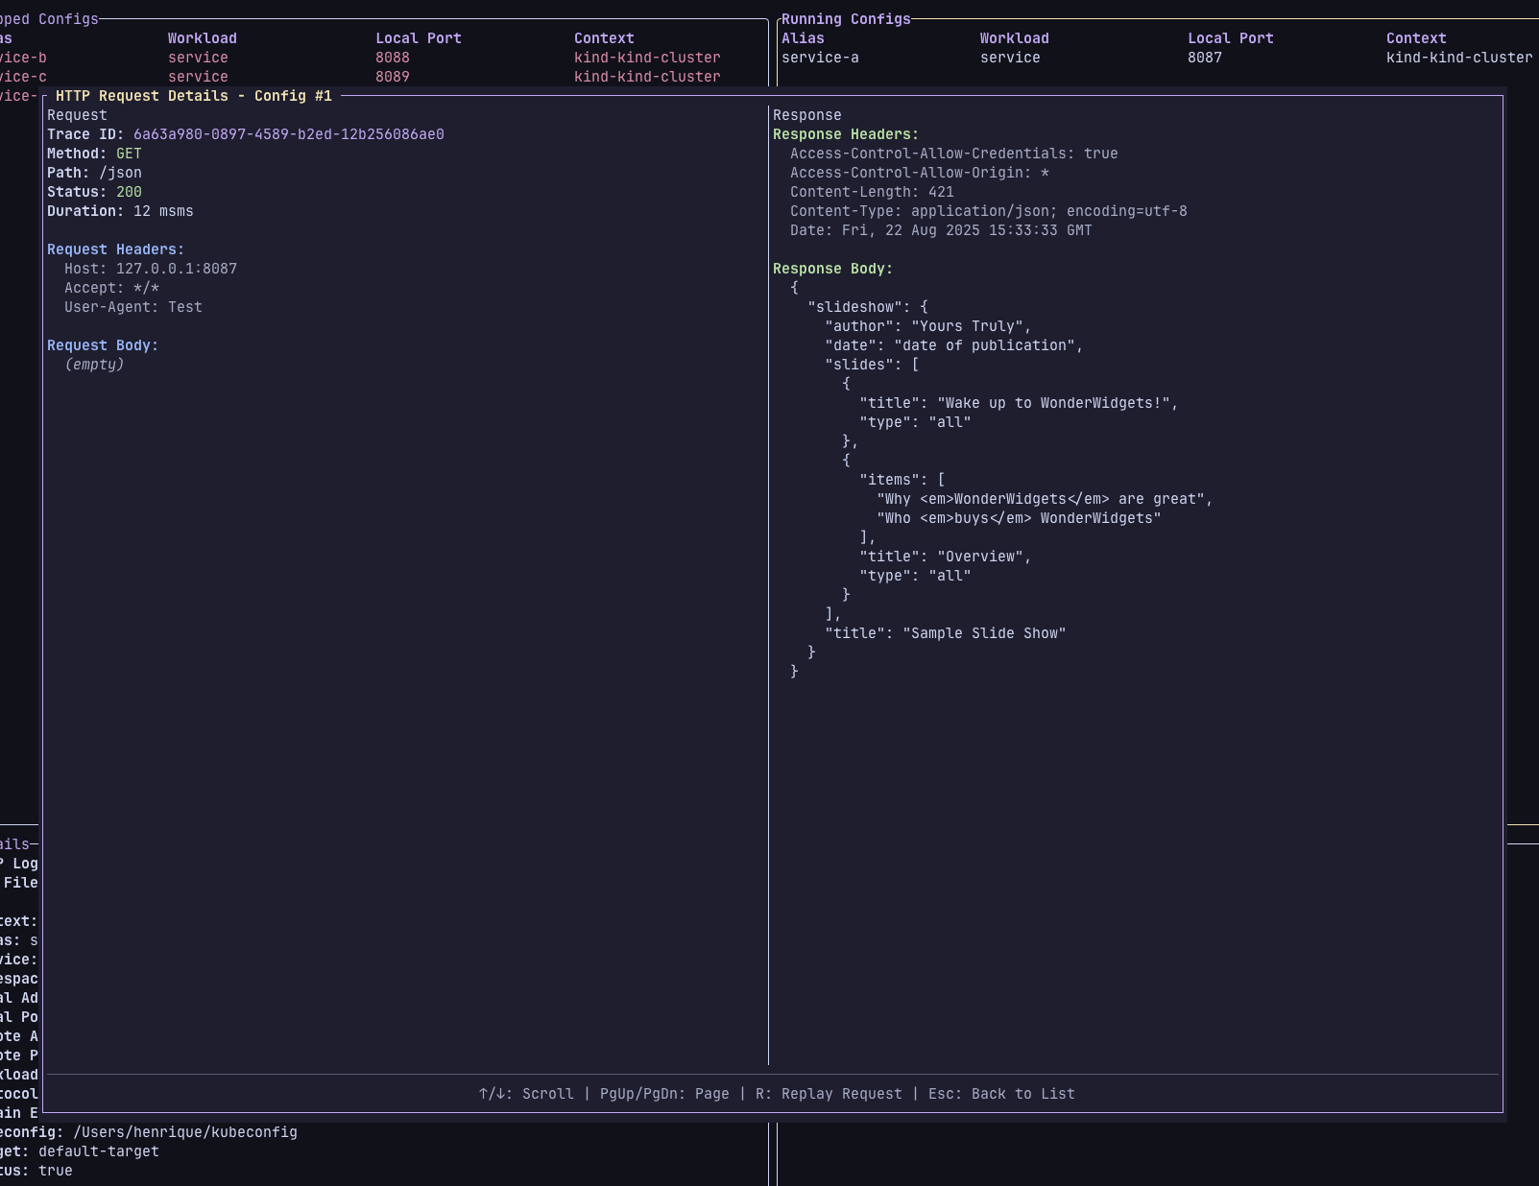Click port 8088 in the stopped configs list

point(393,58)
